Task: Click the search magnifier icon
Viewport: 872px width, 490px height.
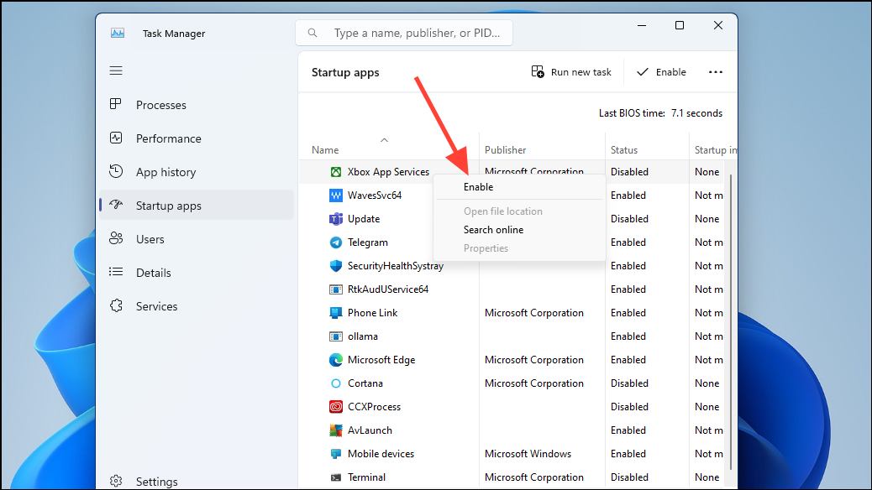Action: pos(313,33)
